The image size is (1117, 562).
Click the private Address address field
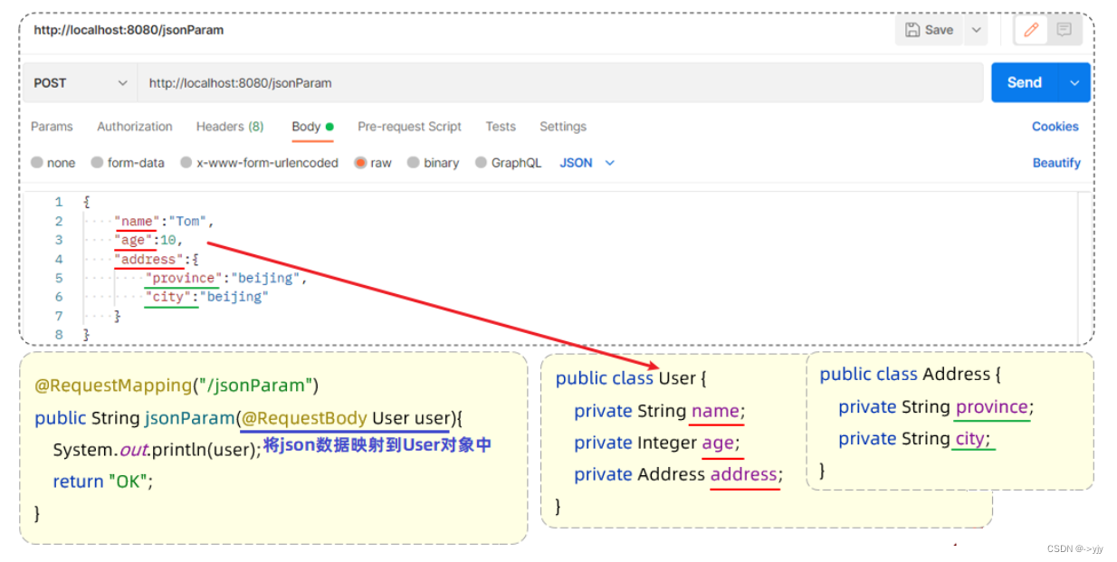click(x=678, y=474)
